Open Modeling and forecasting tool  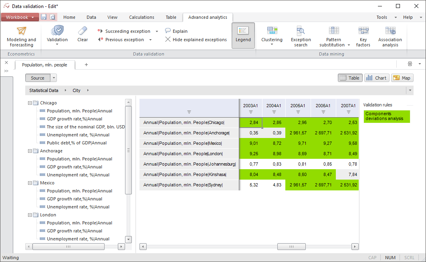(x=21, y=36)
